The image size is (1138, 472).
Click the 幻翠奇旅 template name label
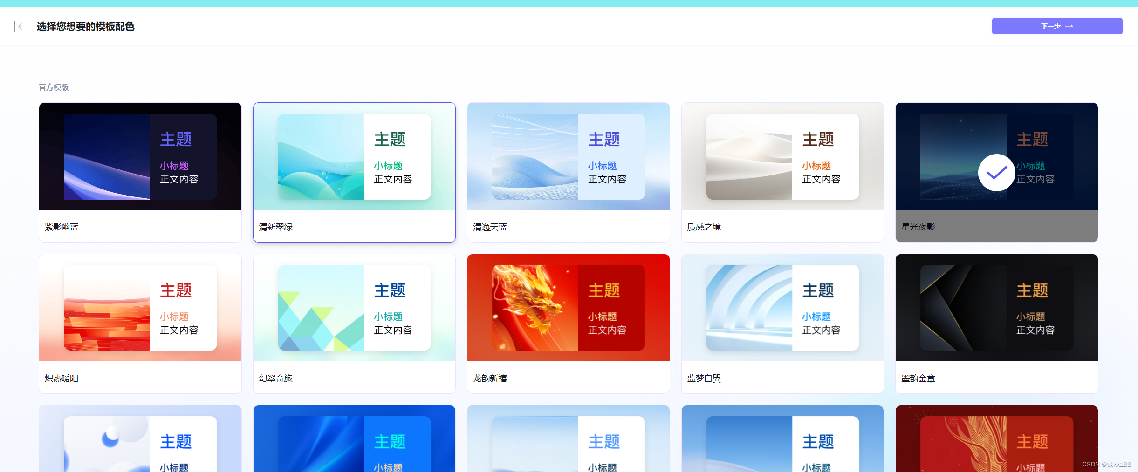click(x=276, y=378)
